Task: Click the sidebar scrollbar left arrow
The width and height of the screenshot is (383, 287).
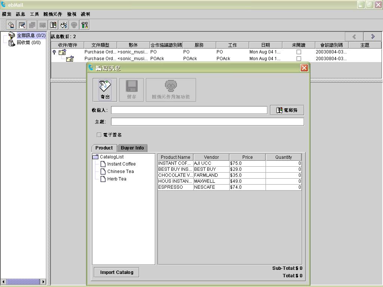Action: [x=3, y=282]
